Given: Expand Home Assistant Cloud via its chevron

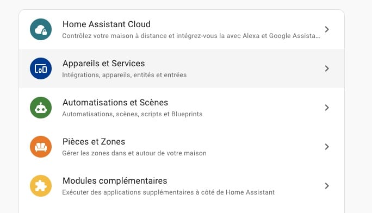Looking at the screenshot, I should (327, 29).
